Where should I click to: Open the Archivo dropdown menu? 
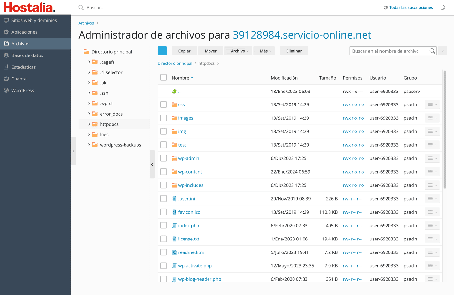pyautogui.click(x=238, y=51)
